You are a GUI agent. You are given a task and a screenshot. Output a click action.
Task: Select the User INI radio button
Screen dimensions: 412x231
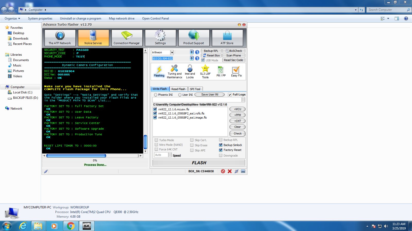pos(180,95)
